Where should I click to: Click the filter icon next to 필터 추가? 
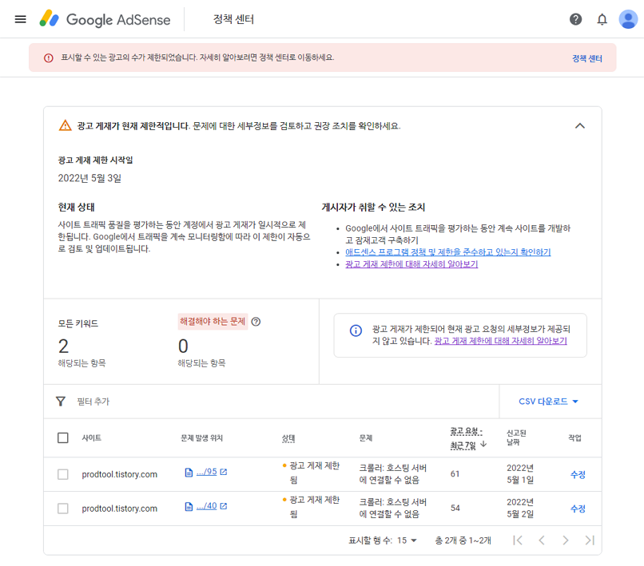click(61, 402)
